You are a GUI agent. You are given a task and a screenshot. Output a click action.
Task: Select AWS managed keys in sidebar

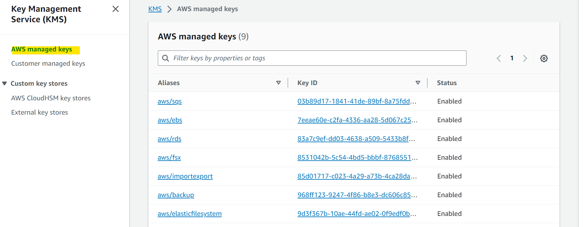click(42, 49)
